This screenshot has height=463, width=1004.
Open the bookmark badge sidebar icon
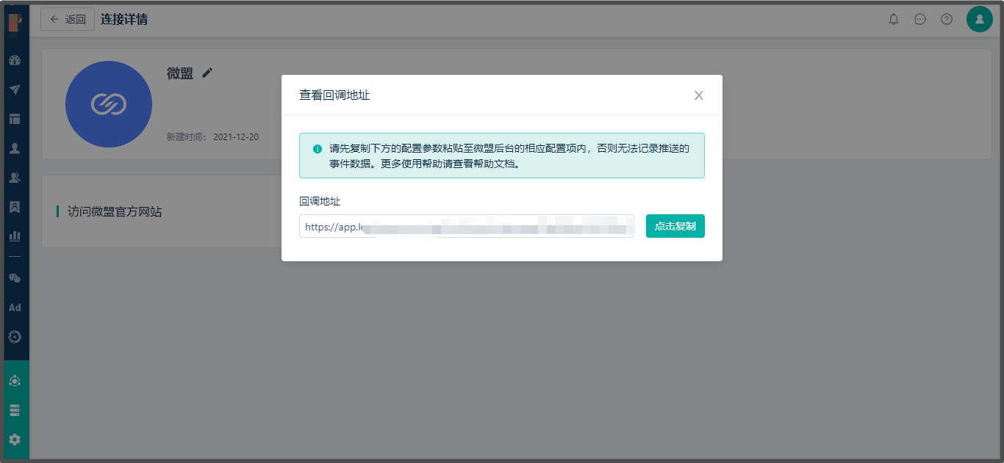pyautogui.click(x=15, y=207)
